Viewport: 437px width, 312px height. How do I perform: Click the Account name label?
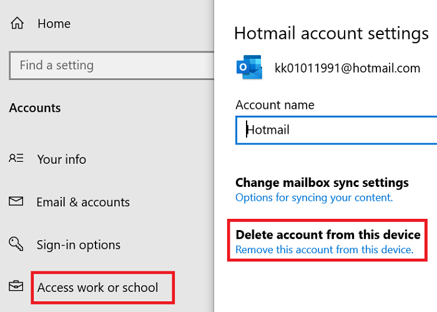pyautogui.click(x=275, y=105)
